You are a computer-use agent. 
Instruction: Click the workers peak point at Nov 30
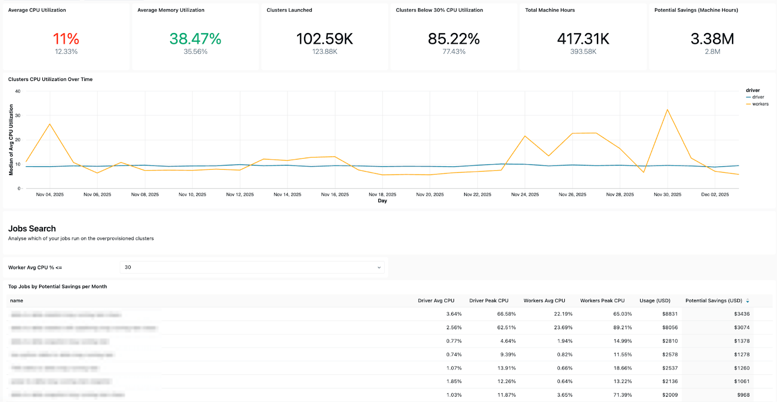667,110
